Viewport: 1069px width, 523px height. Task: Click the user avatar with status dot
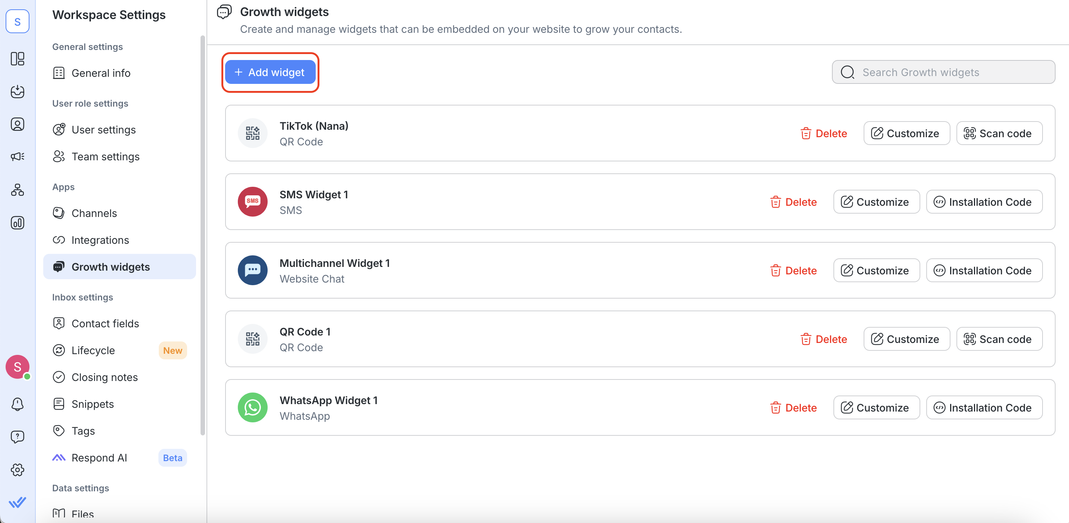pyautogui.click(x=18, y=367)
